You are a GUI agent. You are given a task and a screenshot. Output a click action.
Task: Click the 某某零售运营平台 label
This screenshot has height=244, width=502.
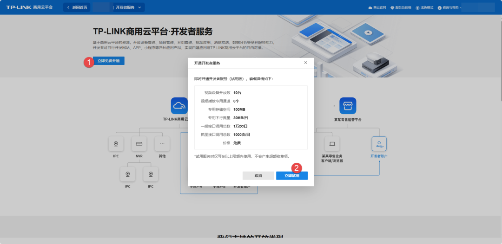click(x=348, y=120)
